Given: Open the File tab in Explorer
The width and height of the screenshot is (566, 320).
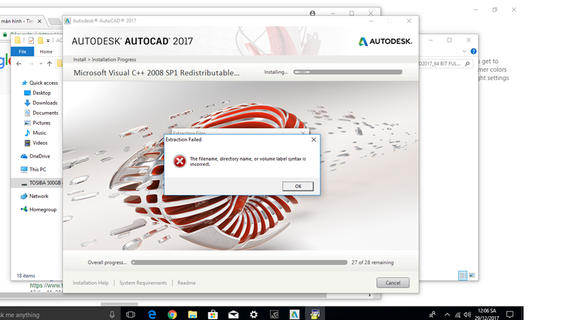Looking at the screenshot, I should coord(23,51).
